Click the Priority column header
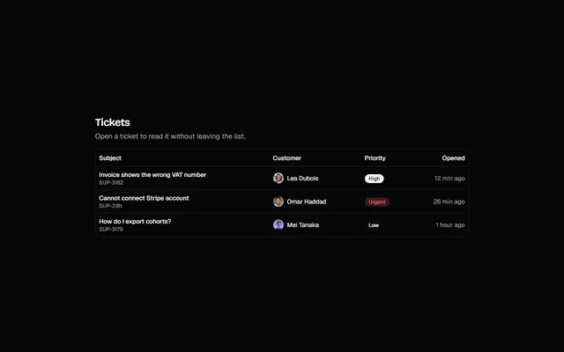 (x=375, y=158)
